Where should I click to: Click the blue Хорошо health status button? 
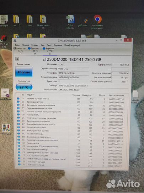(24, 72)
